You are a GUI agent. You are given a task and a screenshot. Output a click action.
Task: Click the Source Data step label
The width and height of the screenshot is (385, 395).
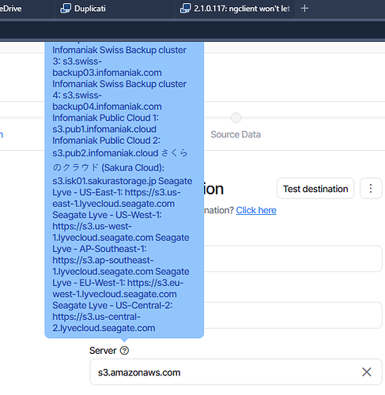(236, 134)
